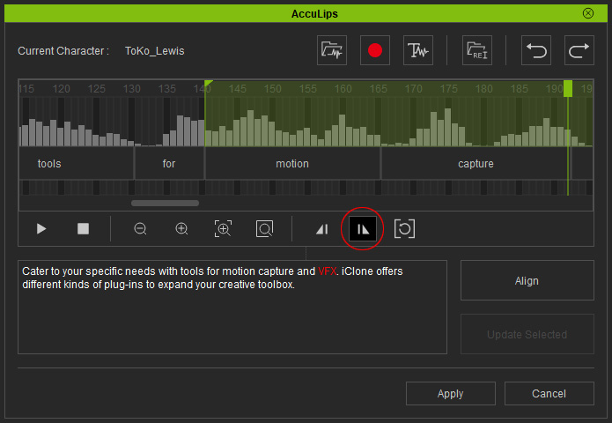Toggle the loop playback icon
Image resolution: width=612 pixels, height=423 pixels.
click(404, 229)
